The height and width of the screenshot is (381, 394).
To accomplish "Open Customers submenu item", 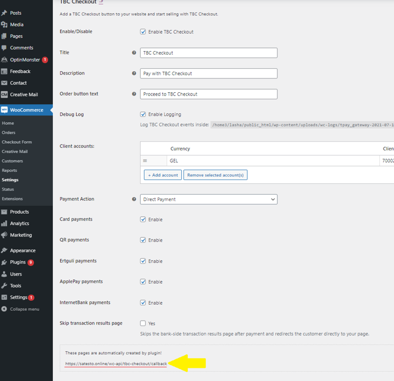I will (x=12, y=161).
